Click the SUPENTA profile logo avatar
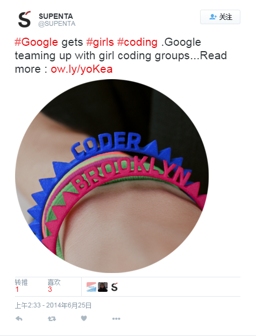The image size is (256, 336). 24,19
